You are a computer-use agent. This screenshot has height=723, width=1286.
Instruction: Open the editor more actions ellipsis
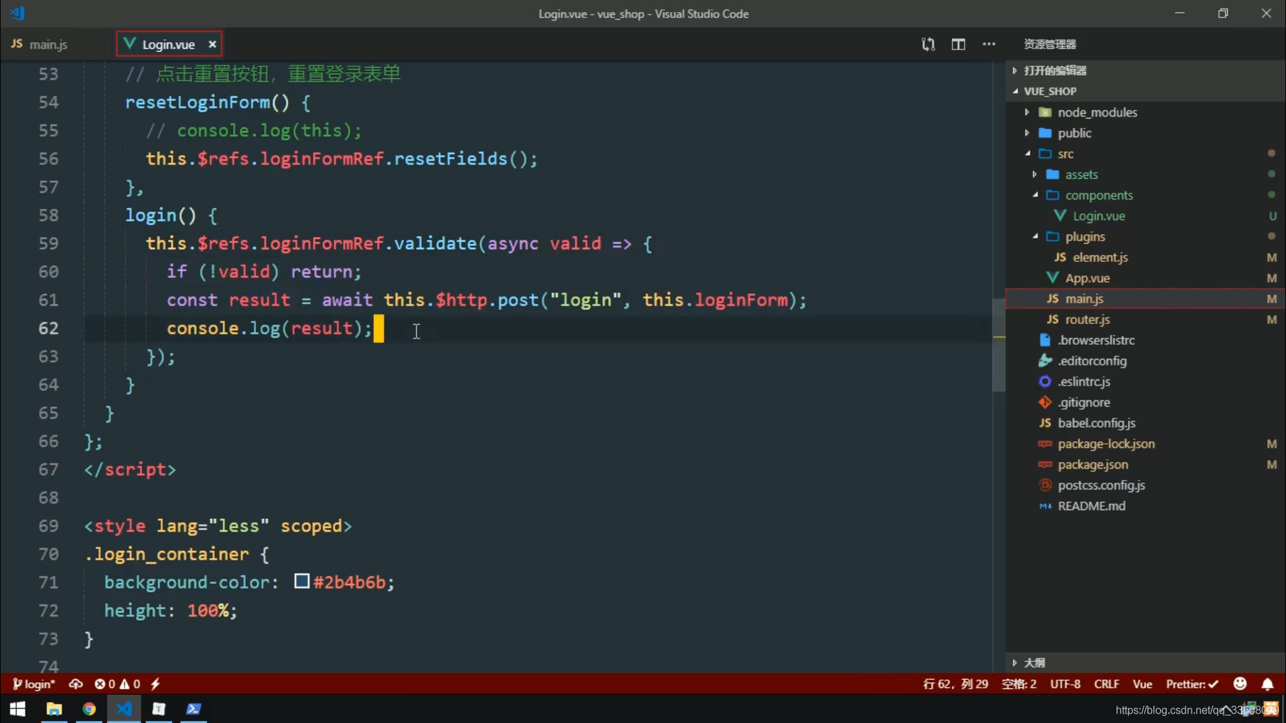989,44
